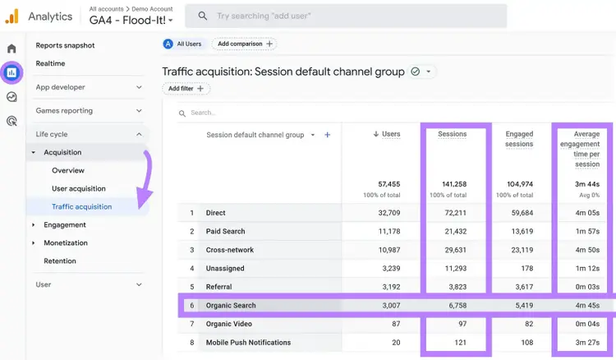The height and width of the screenshot is (360, 616).
Task: Click the table Search field
Action: pos(203,113)
